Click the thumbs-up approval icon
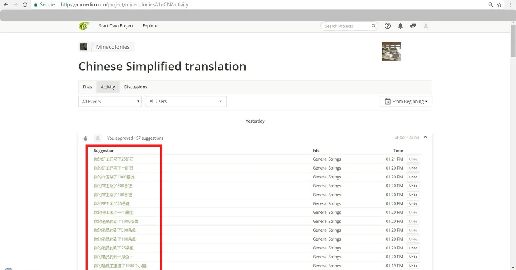Screen dimensions: 516x270 (85, 138)
